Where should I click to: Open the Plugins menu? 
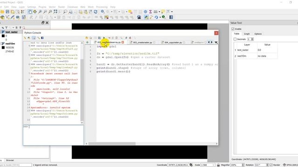click(x=42, y=7)
